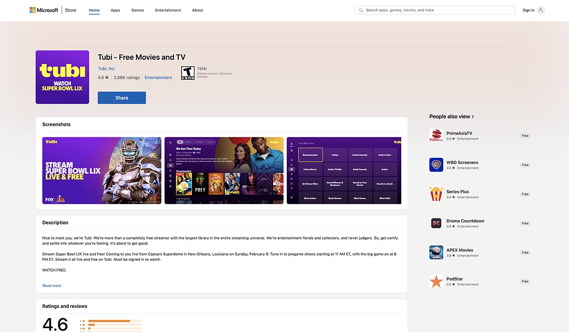Click the Free button for Series Plus
Image resolution: width=569 pixels, height=332 pixels.
(x=525, y=194)
